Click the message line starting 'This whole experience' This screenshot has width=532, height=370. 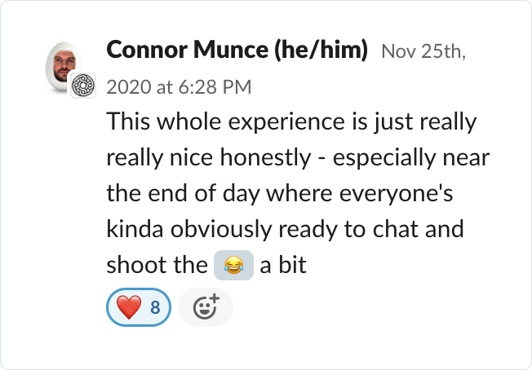[292, 121]
